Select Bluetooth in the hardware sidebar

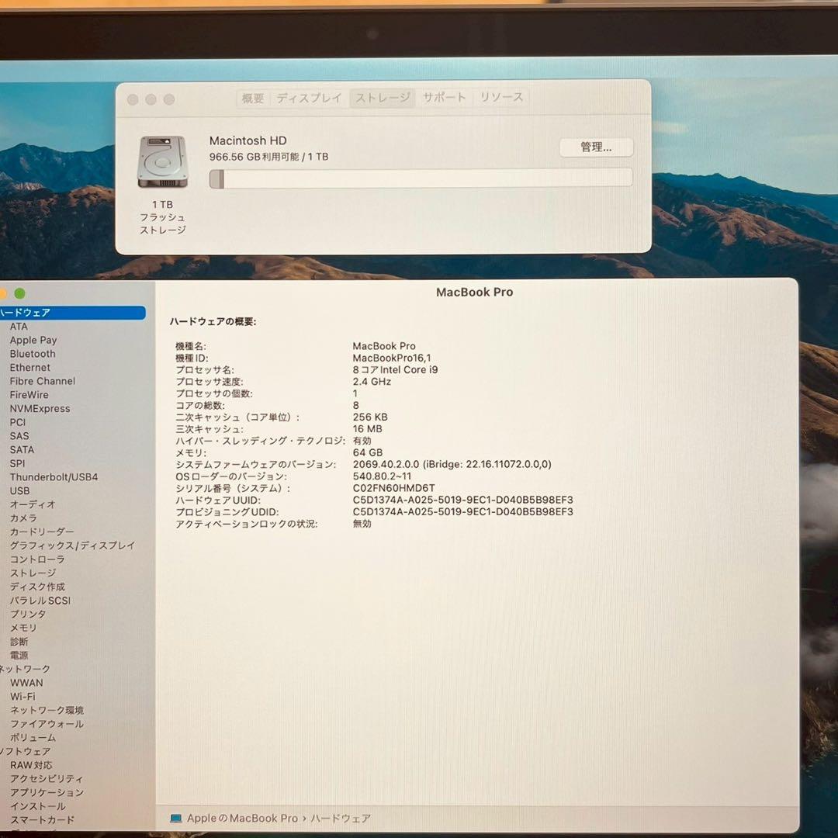pos(33,354)
